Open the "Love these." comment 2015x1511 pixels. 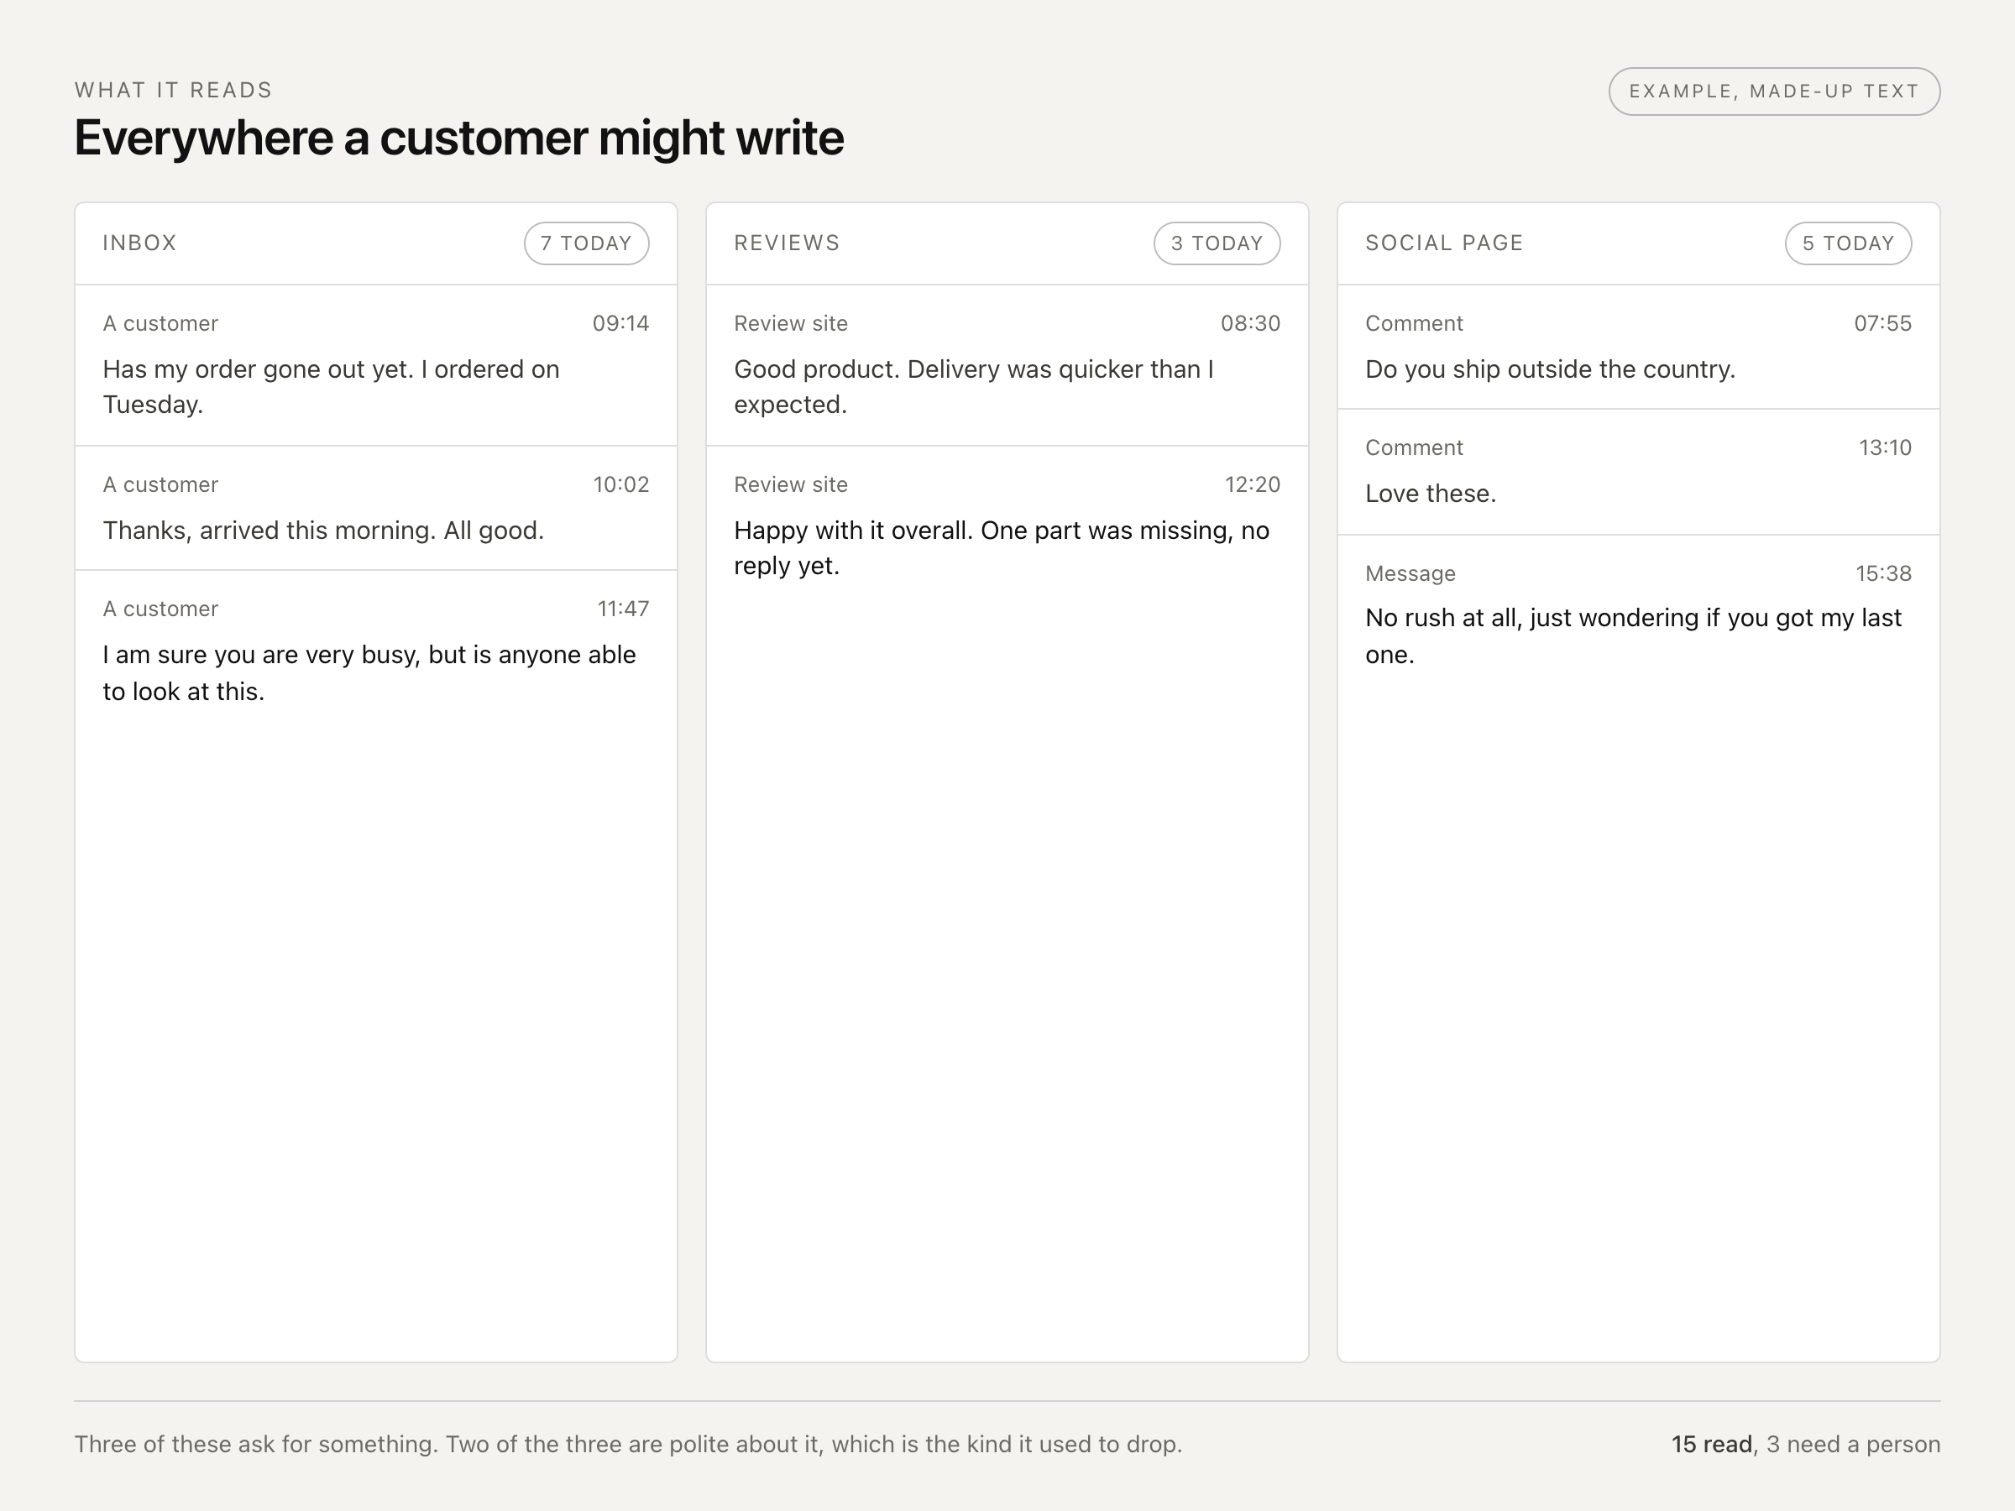(1639, 472)
